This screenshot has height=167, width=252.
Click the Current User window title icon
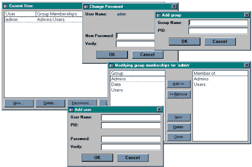pos(6,6)
